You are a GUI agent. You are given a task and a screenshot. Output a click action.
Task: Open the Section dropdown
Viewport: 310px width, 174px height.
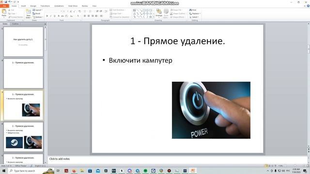pyautogui.click(x=38, y=17)
